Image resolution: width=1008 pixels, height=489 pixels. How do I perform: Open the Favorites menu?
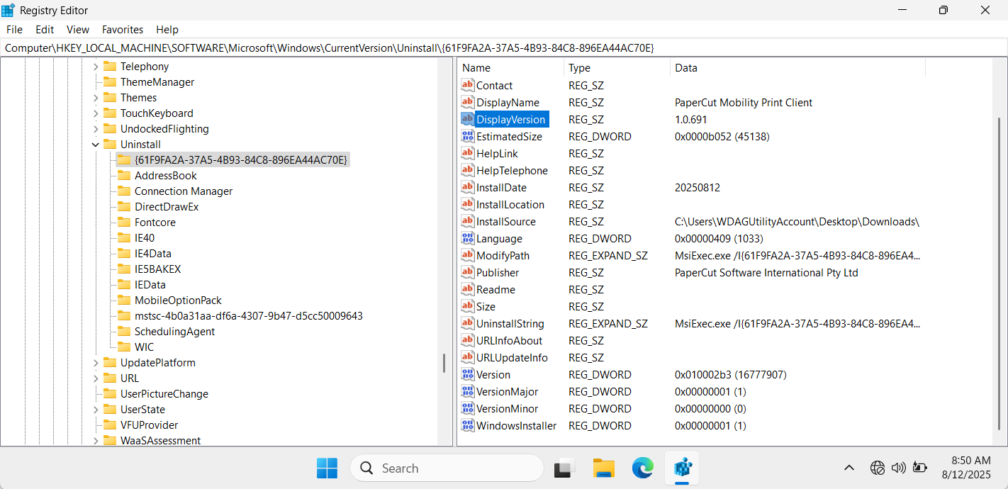pyautogui.click(x=123, y=30)
